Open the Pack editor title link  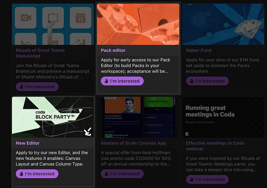[113, 50]
